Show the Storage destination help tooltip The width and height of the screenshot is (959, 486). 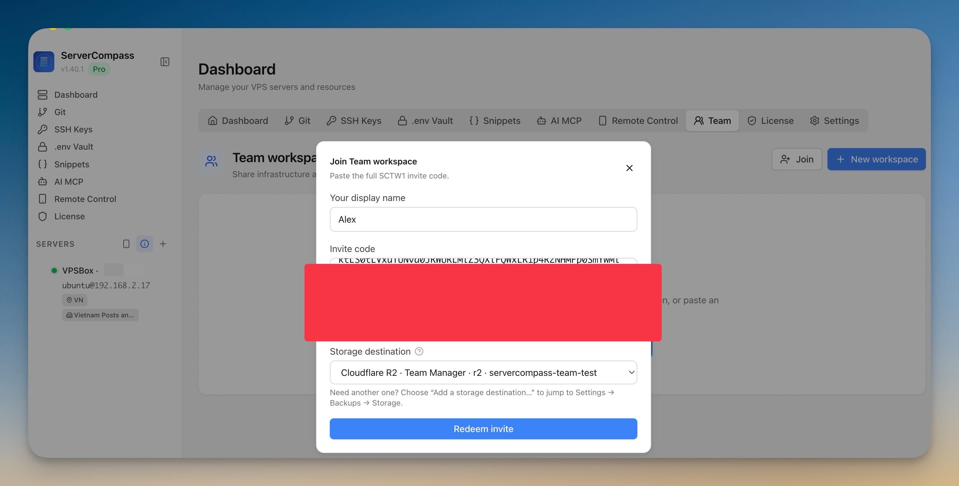coord(419,351)
